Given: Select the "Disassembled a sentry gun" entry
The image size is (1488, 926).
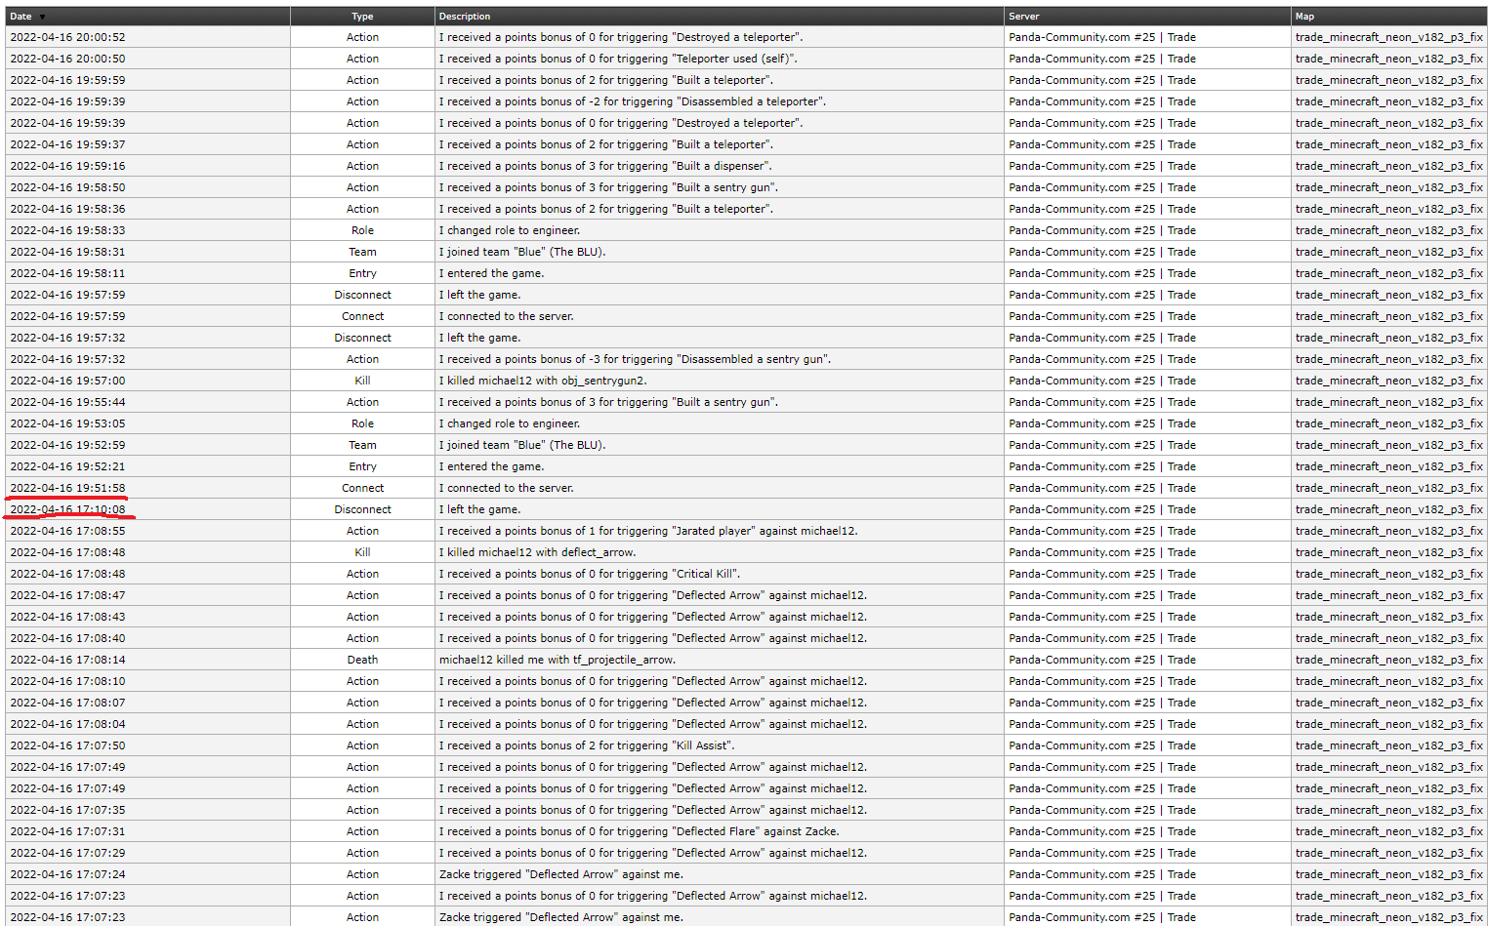Looking at the screenshot, I should pyautogui.click(x=635, y=359).
